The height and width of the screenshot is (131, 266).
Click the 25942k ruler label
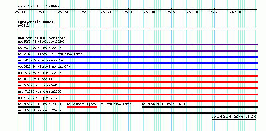pyautogui.click(x=106, y=12)
